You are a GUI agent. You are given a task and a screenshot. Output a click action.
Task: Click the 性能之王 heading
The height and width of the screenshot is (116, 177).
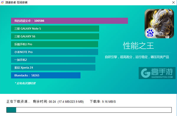pos(138,46)
